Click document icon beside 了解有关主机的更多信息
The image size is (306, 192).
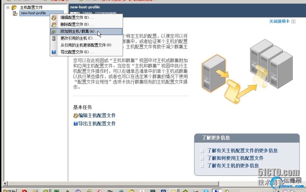click(x=202, y=166)
